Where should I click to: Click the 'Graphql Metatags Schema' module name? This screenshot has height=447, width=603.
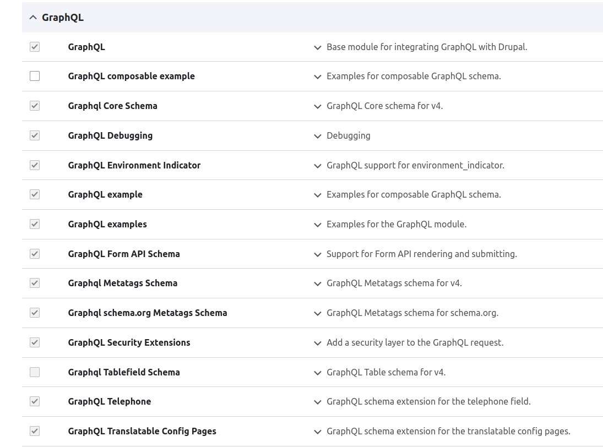click(x=123, y=284)
